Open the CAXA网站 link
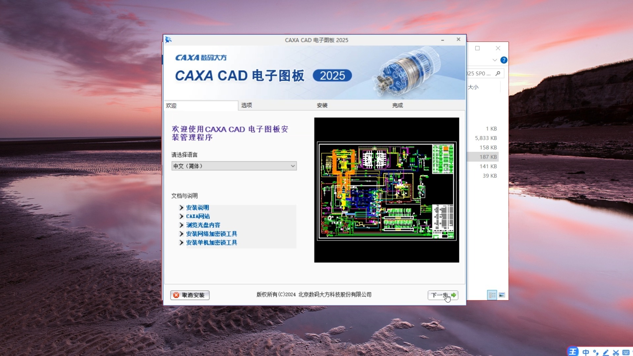The image size is (633, 356). [x=198, y=216]
